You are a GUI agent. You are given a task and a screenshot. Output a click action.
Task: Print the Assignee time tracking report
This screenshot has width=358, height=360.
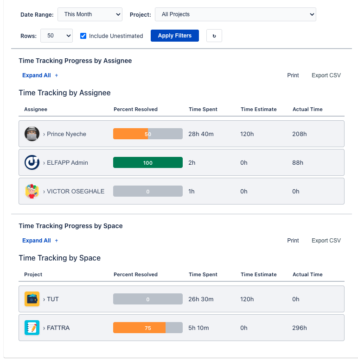(293, 75)
